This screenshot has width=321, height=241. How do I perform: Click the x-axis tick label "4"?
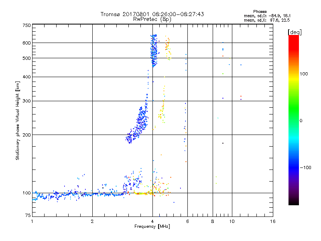(x=152, y=221)
